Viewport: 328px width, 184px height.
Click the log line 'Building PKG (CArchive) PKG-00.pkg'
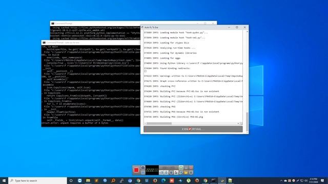point(173,117)
